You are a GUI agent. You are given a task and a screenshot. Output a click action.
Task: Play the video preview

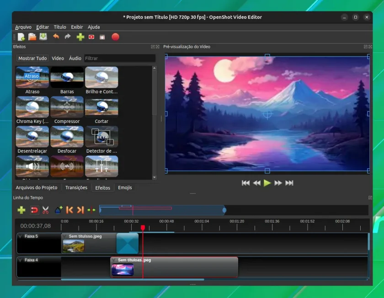tap(267, 183)
